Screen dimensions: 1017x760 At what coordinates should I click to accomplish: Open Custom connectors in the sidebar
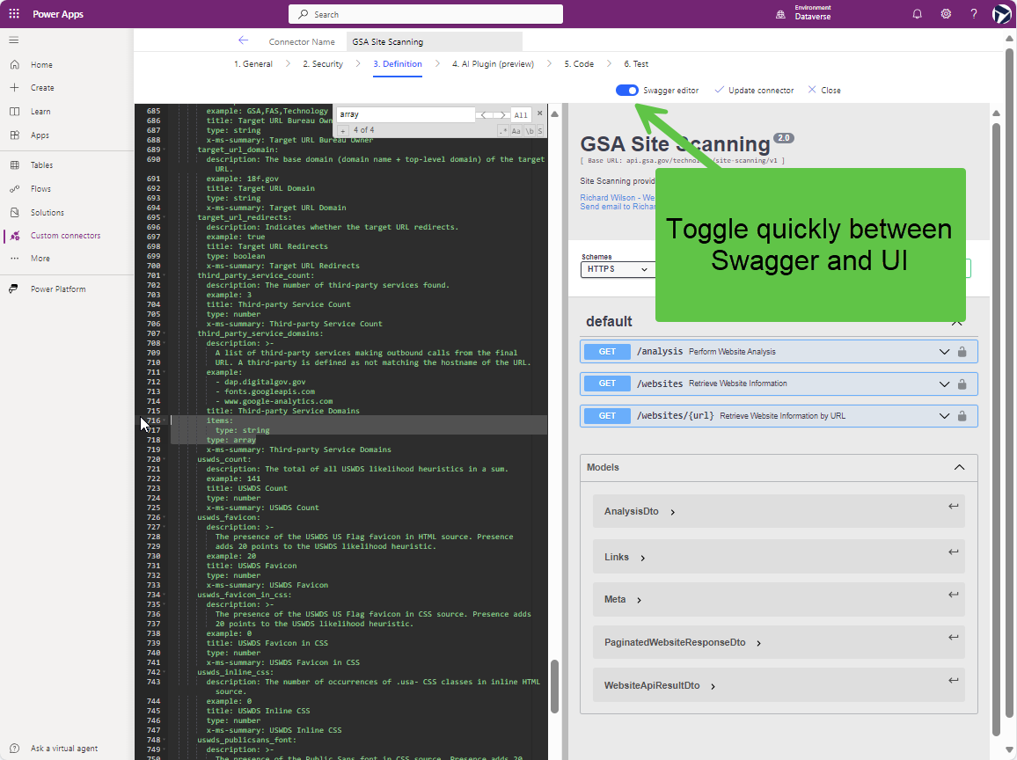[67, 236]
